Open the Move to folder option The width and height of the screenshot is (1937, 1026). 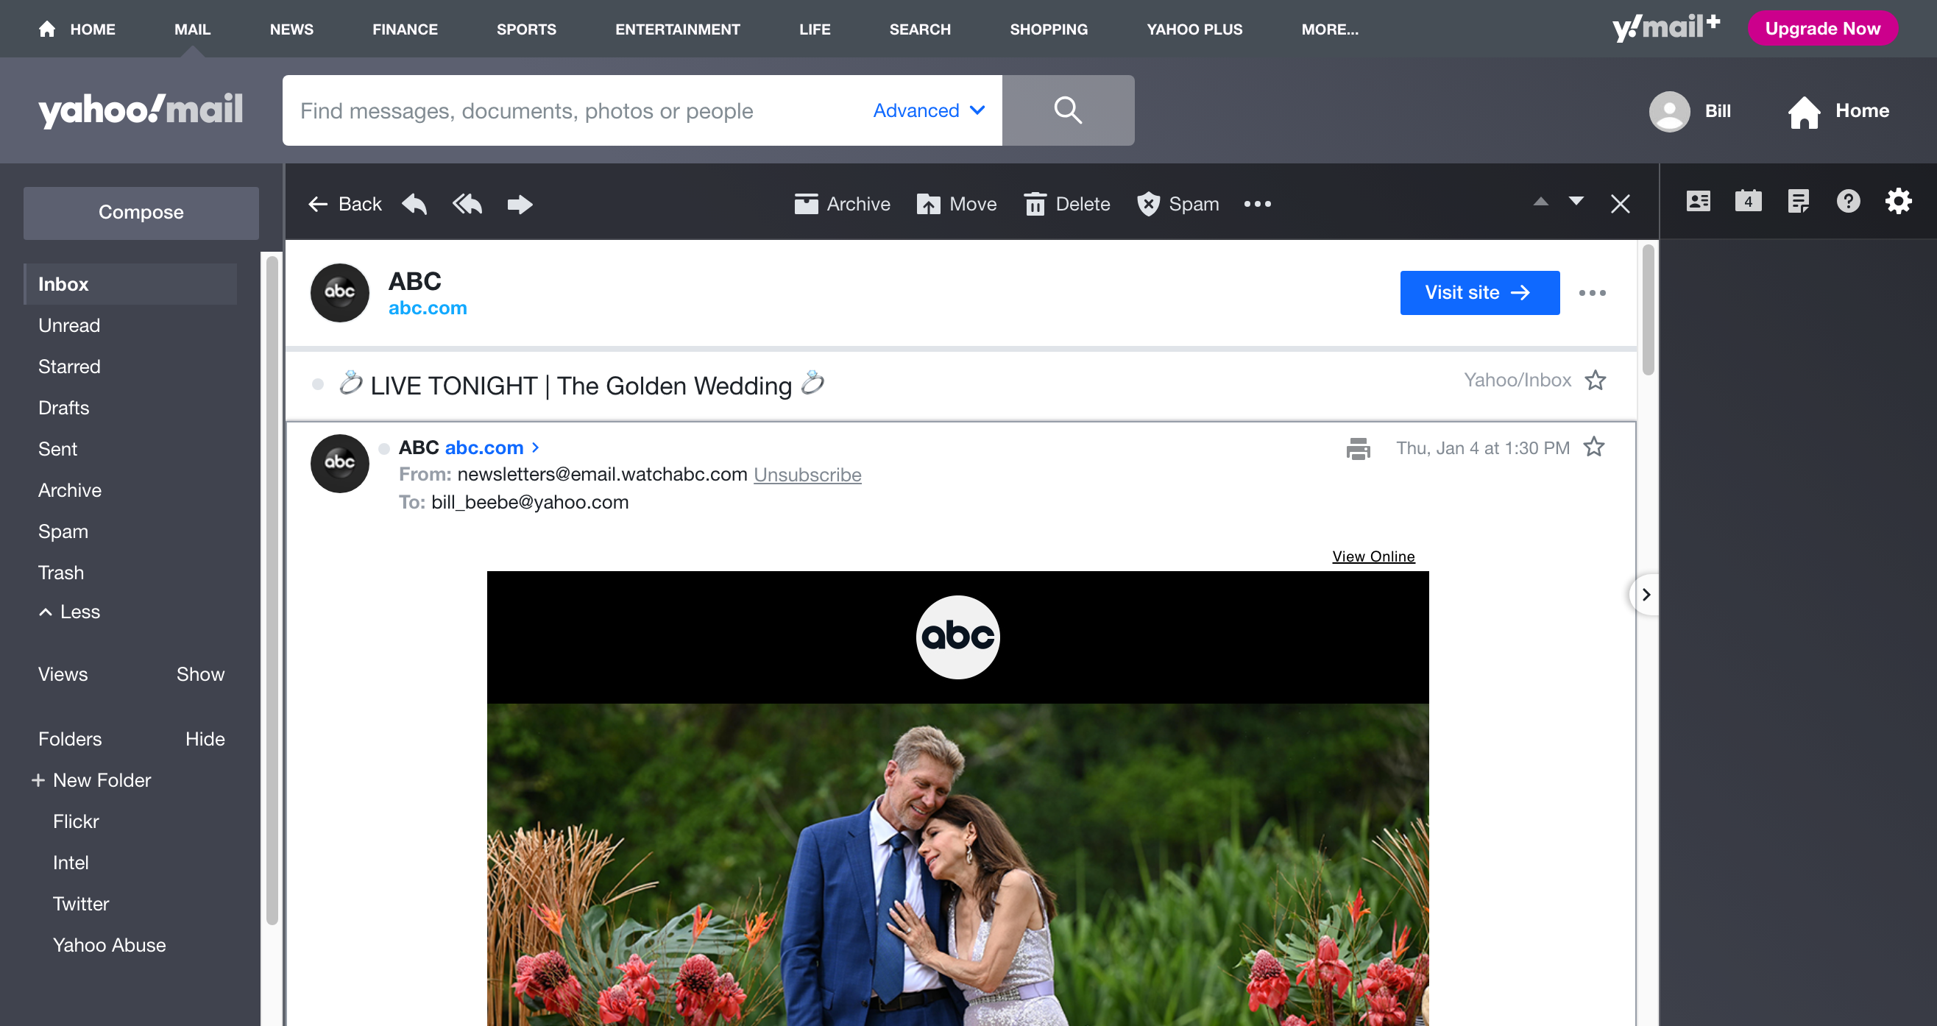pos(957,204)
